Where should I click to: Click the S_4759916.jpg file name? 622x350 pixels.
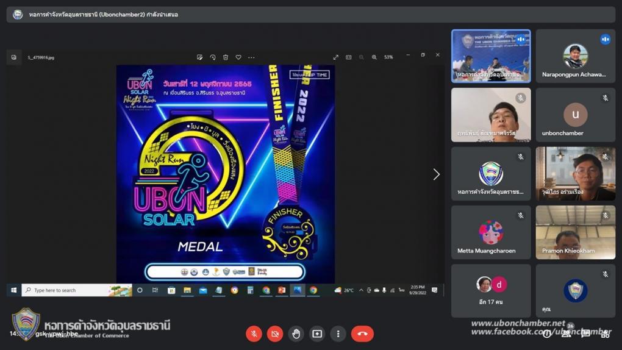(x=41, y=57)
